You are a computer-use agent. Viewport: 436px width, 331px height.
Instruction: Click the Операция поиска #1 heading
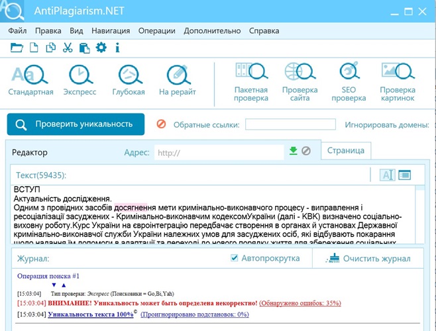click(x=48, y=276)
